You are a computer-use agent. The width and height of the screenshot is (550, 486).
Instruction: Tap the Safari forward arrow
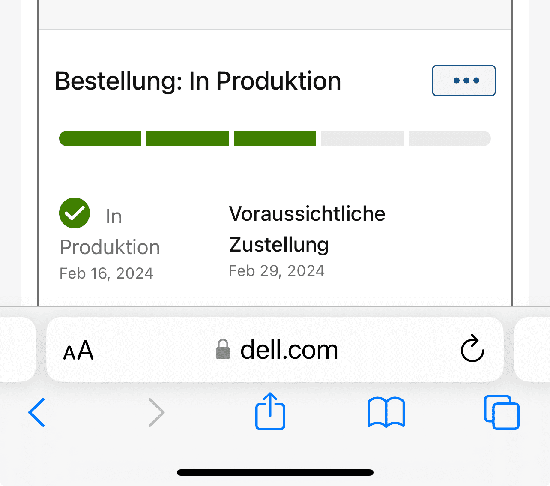[x=156, y=412]
